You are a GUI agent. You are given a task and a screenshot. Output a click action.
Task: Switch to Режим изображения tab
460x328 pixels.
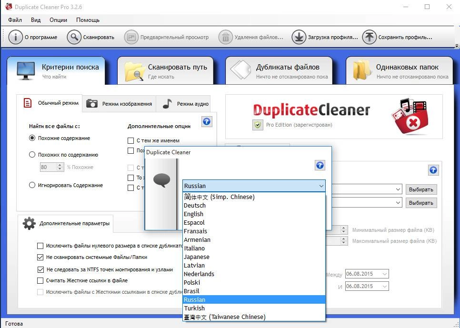(120, 104)
